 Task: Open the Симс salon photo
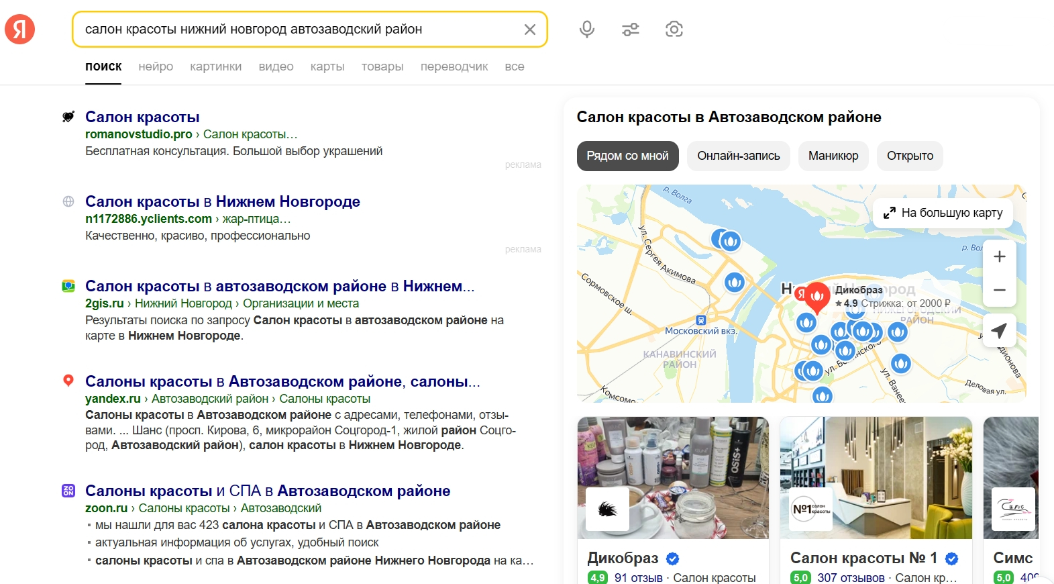click(x=1010, y=478)
